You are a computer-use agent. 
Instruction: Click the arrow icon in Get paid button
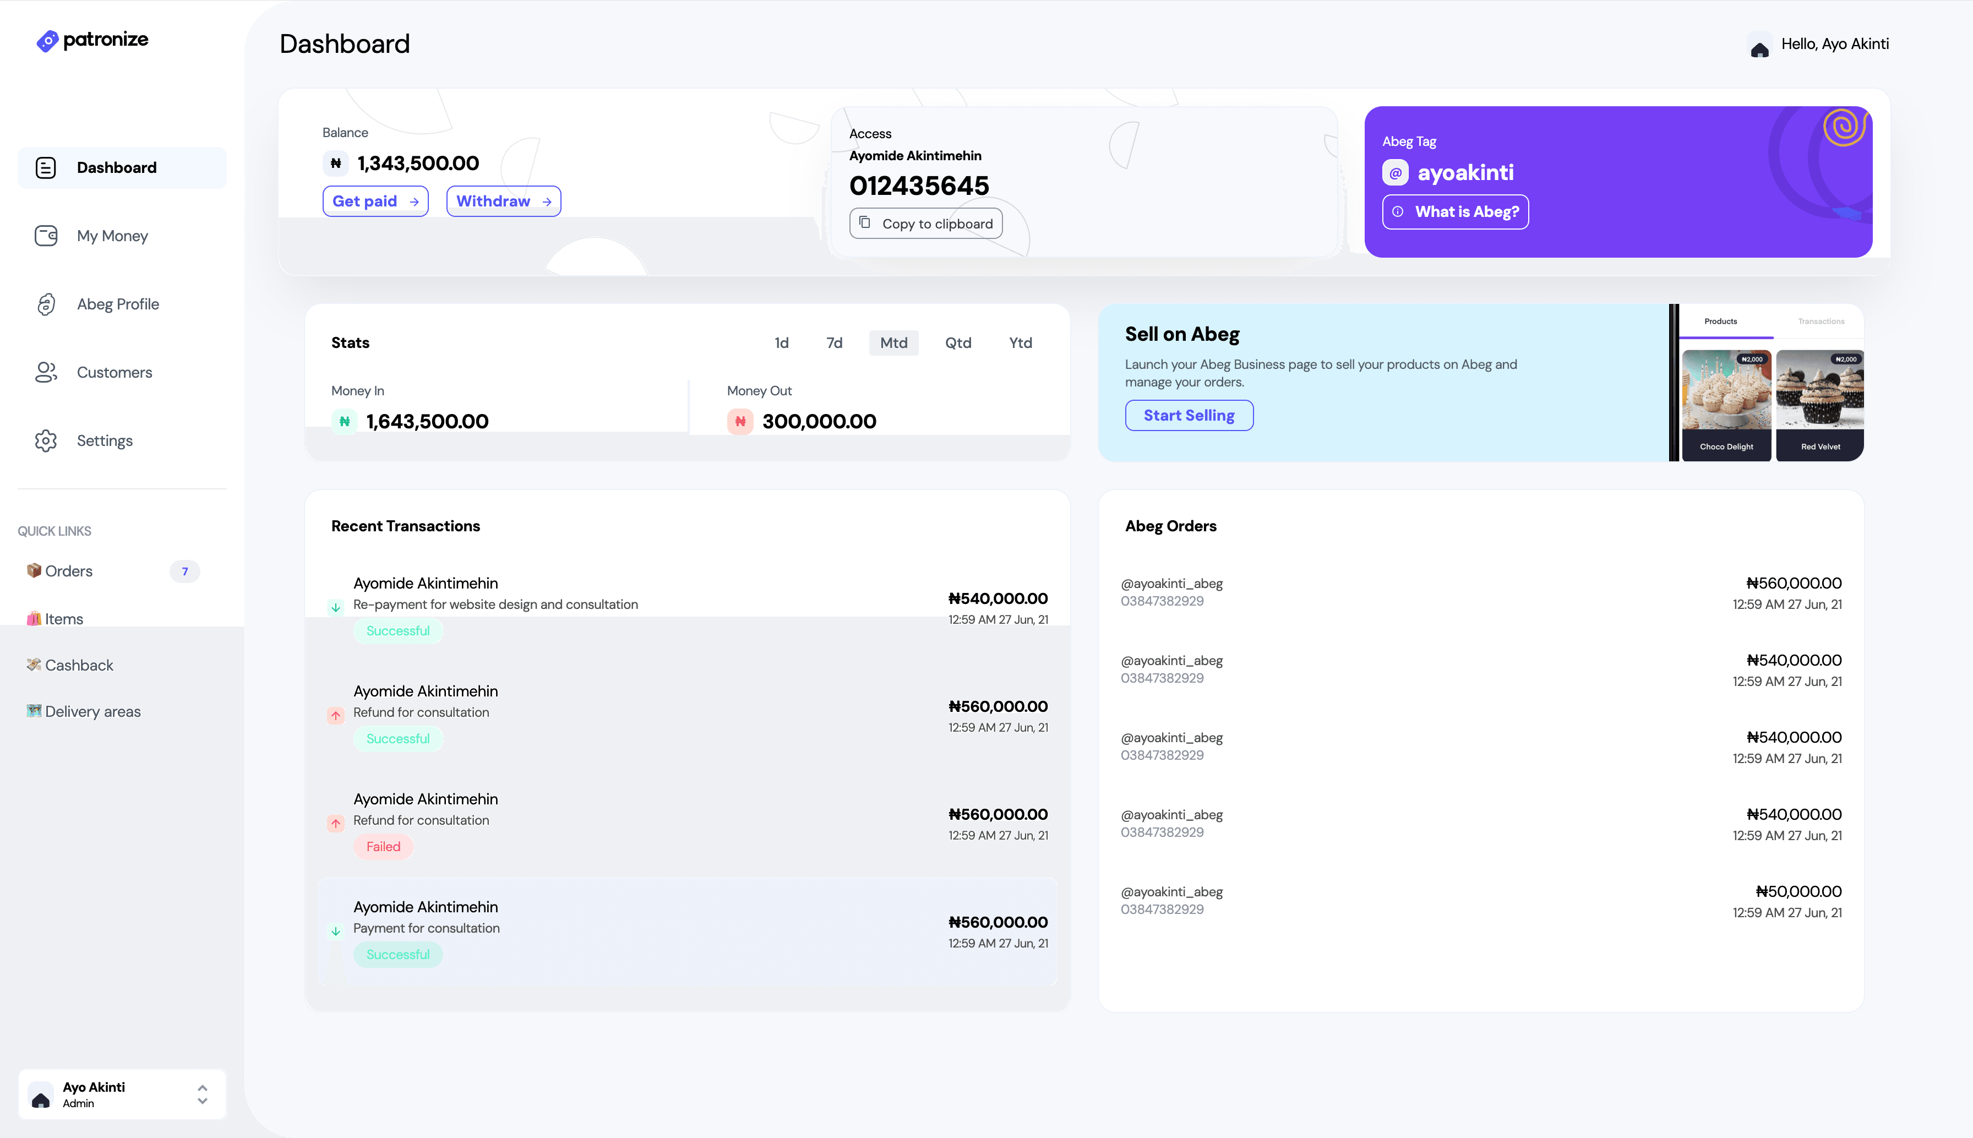tap(414, 202)
